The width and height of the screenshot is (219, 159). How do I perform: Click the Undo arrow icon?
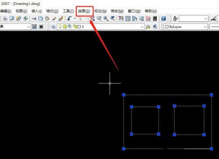pos(70,18)
